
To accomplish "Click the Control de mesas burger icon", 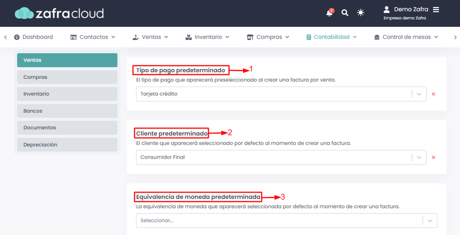I will (x=377, y=37).
